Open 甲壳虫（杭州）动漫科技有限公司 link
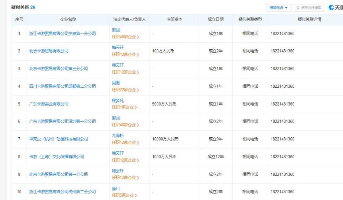The width and height of the screenshot is (343, 200). click(x=58, y=139)
